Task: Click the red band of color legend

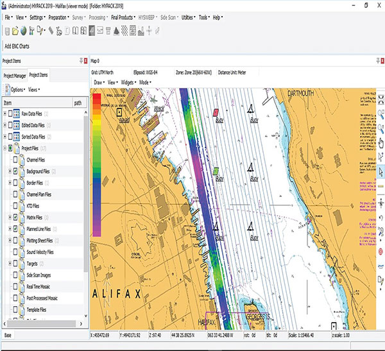Action: pos(97,97)
